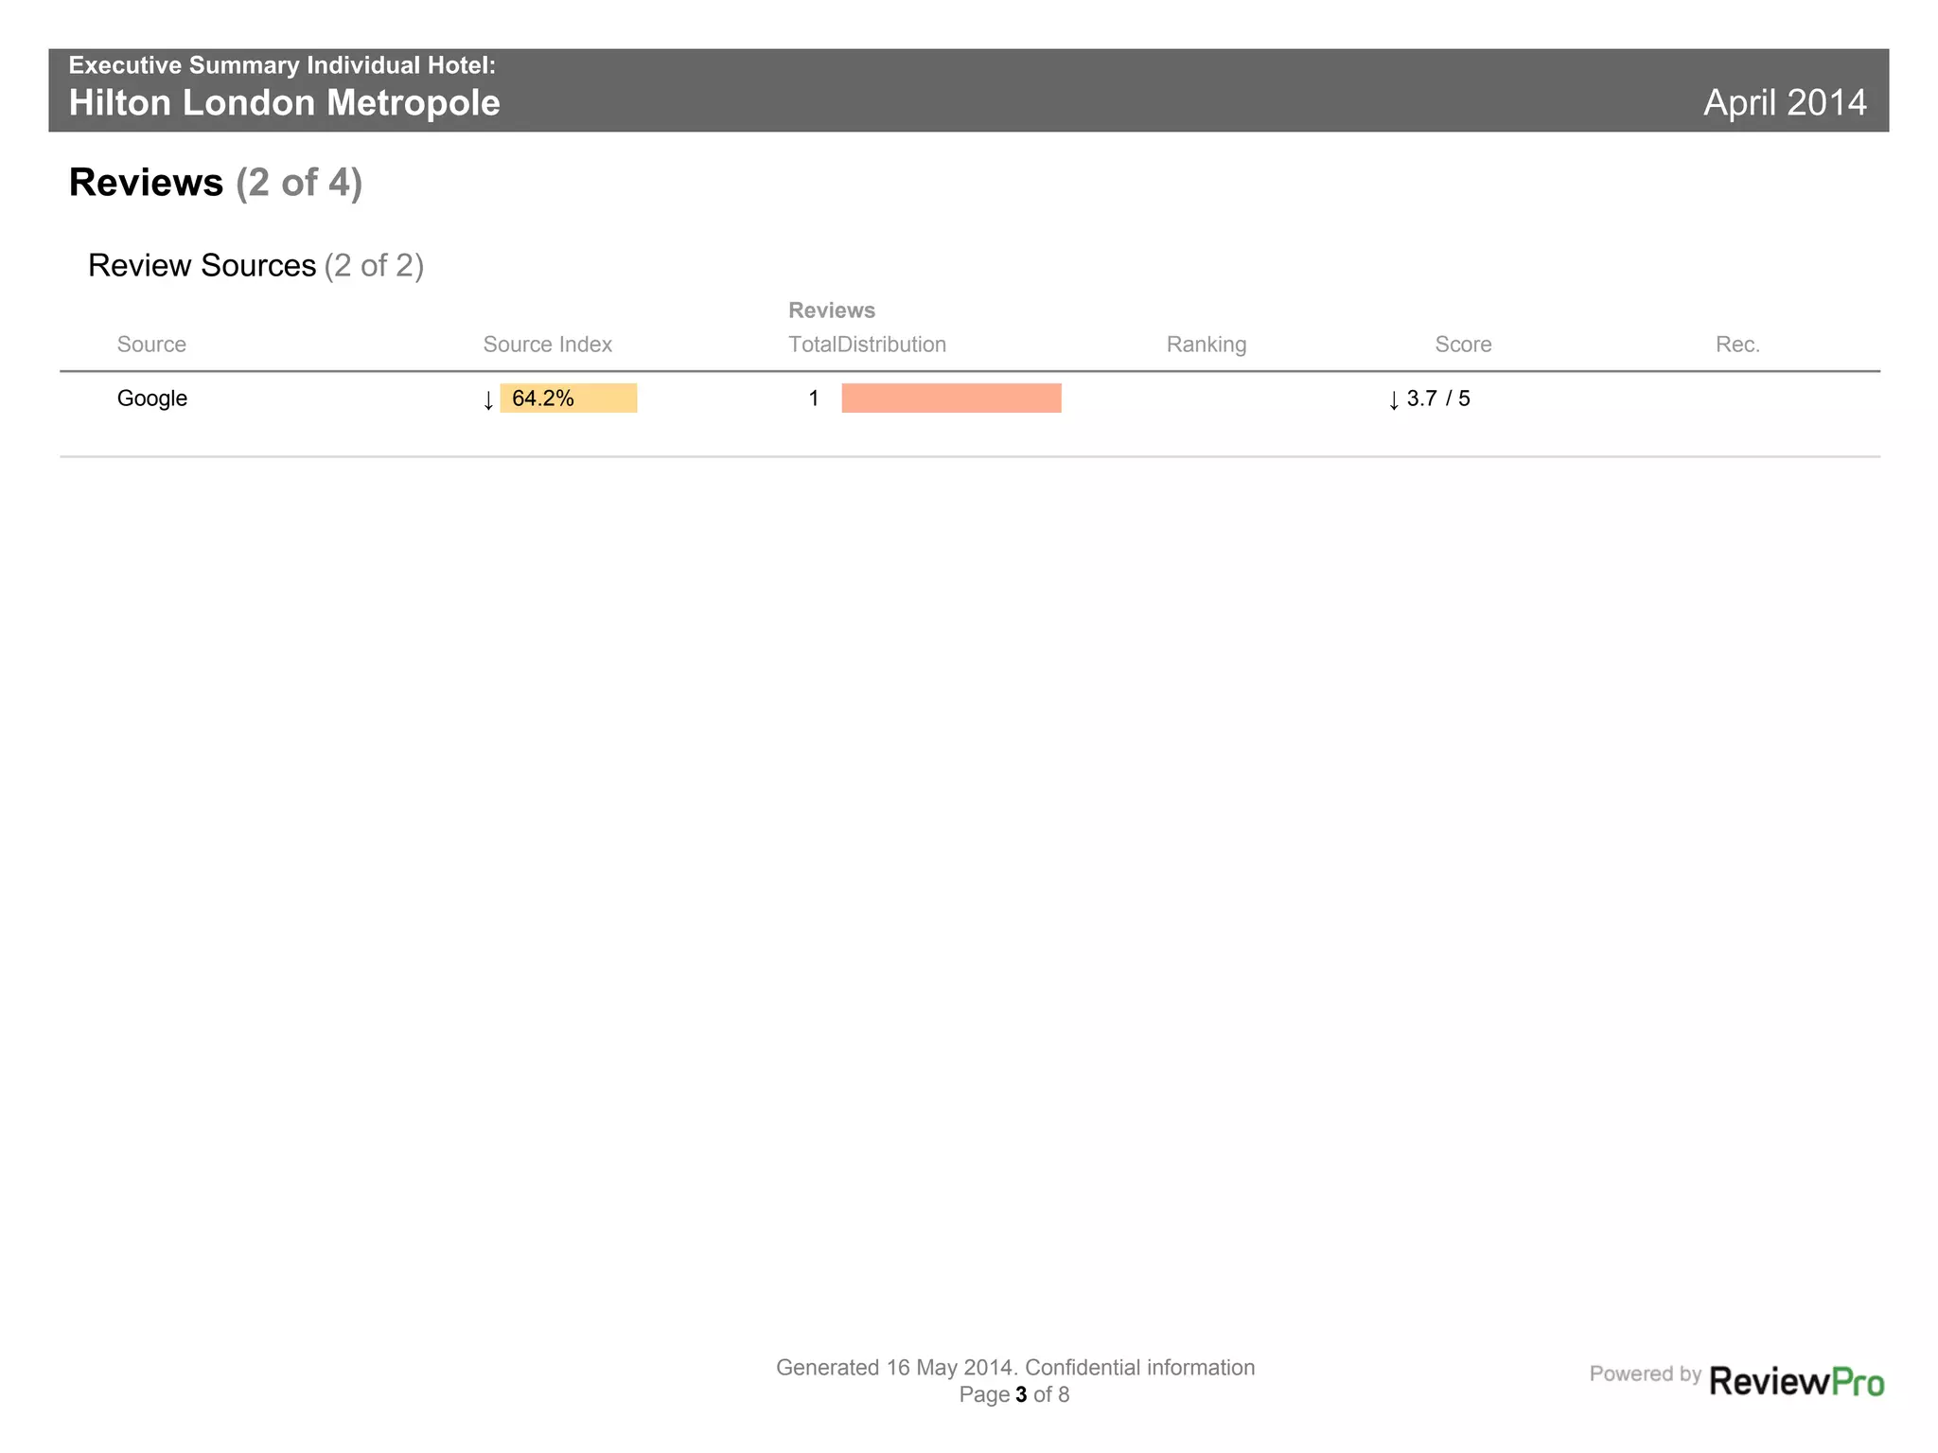This screenshot has width=1938, height=1453.
Task: Click the Reviews group header label
Action: (831, 310)
